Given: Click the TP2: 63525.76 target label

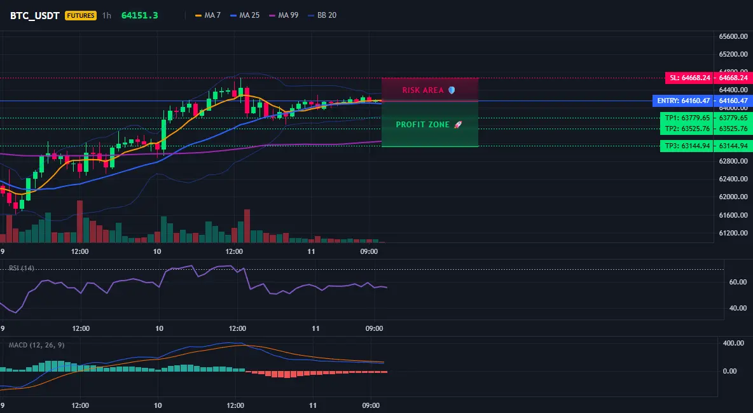Looking at the screenshot, I should [687, 129].
